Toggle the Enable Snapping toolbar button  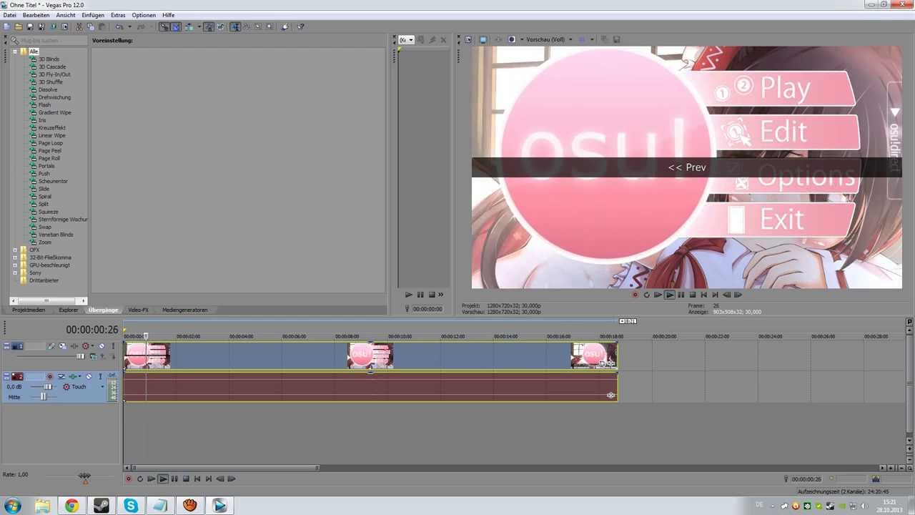tap(164, 27)
